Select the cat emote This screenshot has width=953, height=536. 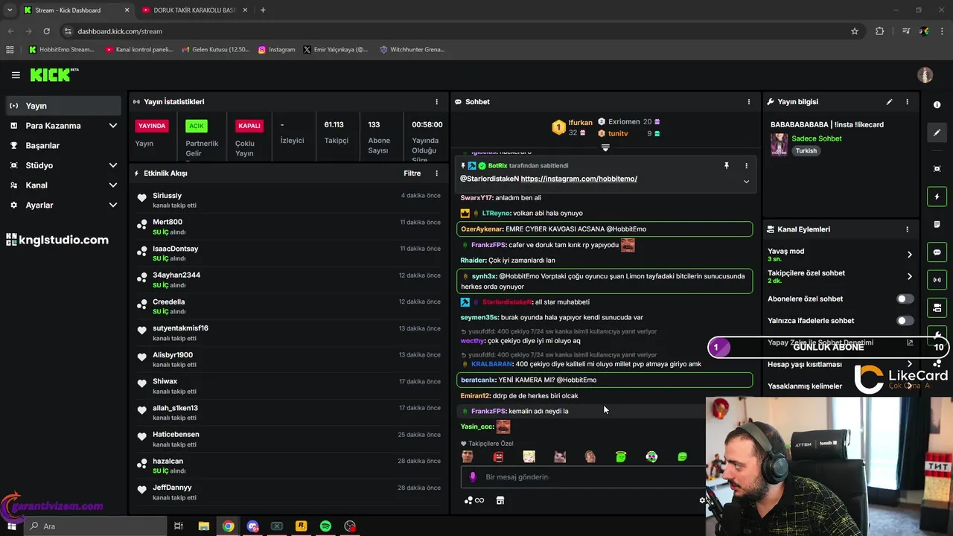560,456
